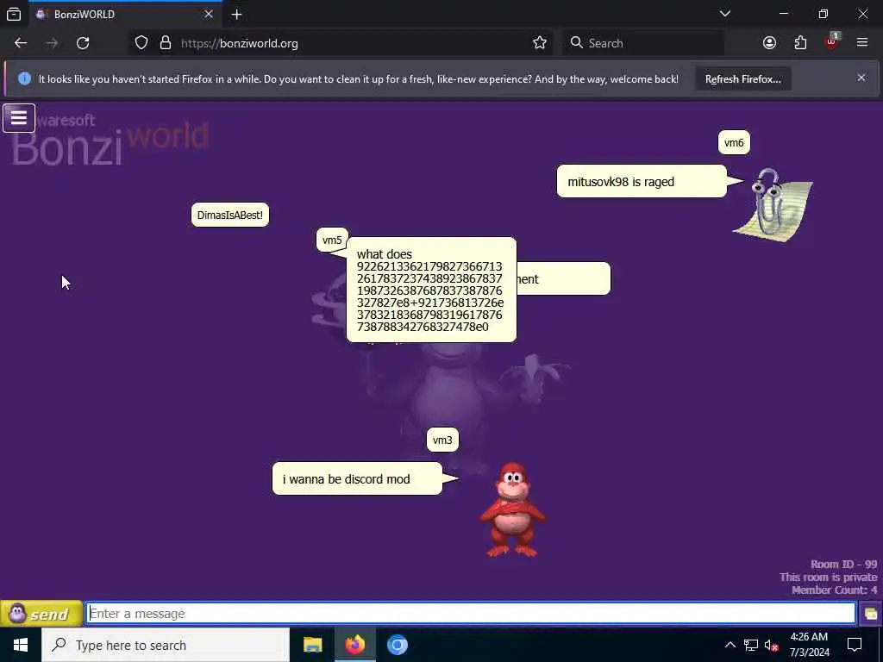Open the Windows notification center
883x662 pixels.
coord(855,645)
